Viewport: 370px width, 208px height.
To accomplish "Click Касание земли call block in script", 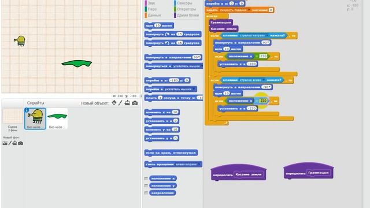I will pos(224,29).
